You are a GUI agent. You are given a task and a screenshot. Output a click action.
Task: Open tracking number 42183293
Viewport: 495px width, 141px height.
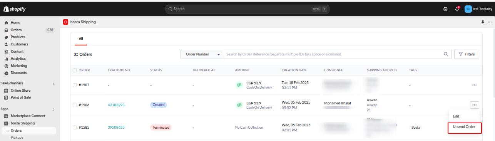116,105
